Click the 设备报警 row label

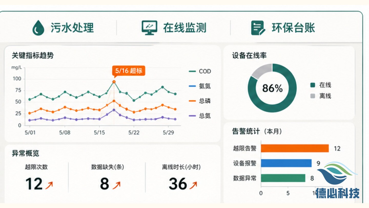(x=244, y=163)
